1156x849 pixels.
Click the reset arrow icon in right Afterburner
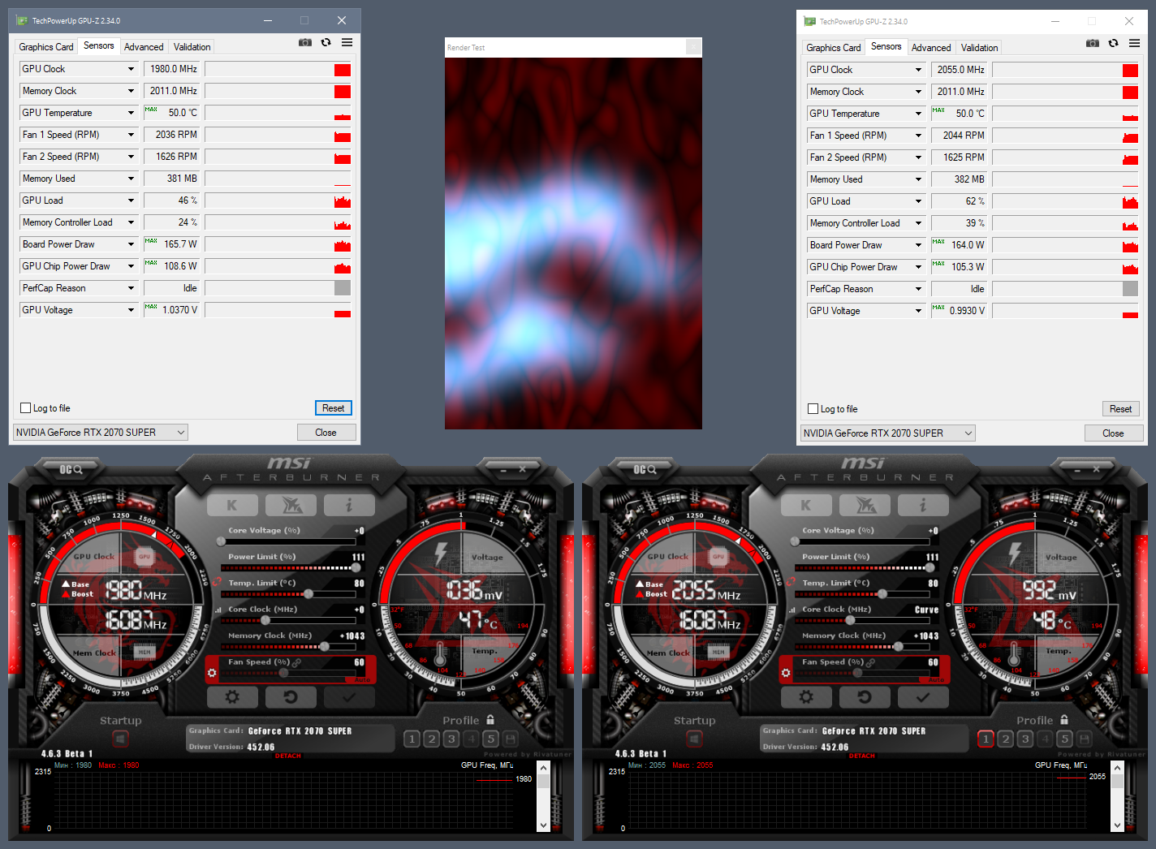click(865, 696)
